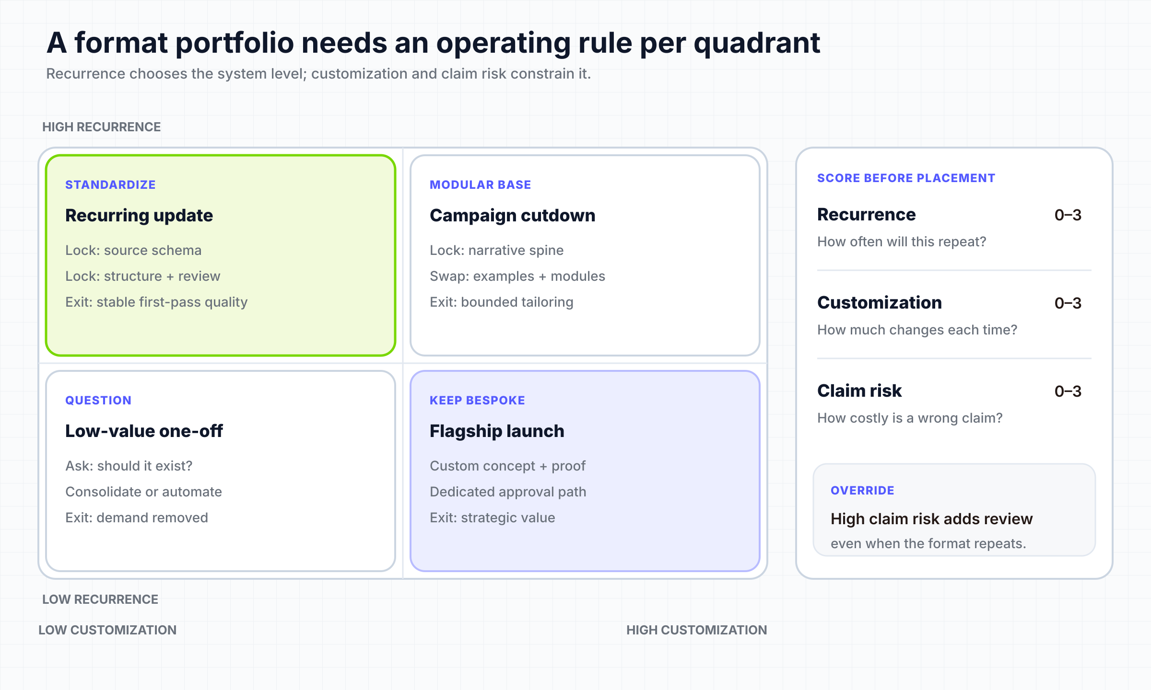Click the MODULAR BASE label
The height and width of the screenshot is (690, 1151).
coord(480,185)
